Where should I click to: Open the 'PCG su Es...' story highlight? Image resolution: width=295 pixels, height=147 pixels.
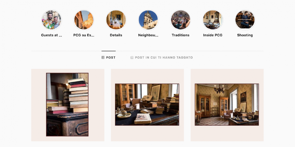coord(84,20)
